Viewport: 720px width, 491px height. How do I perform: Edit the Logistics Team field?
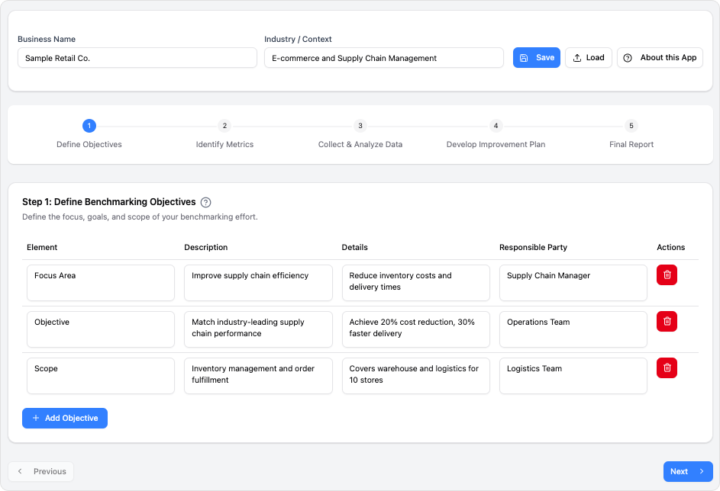pyautogui.click(x=573, y=376)
